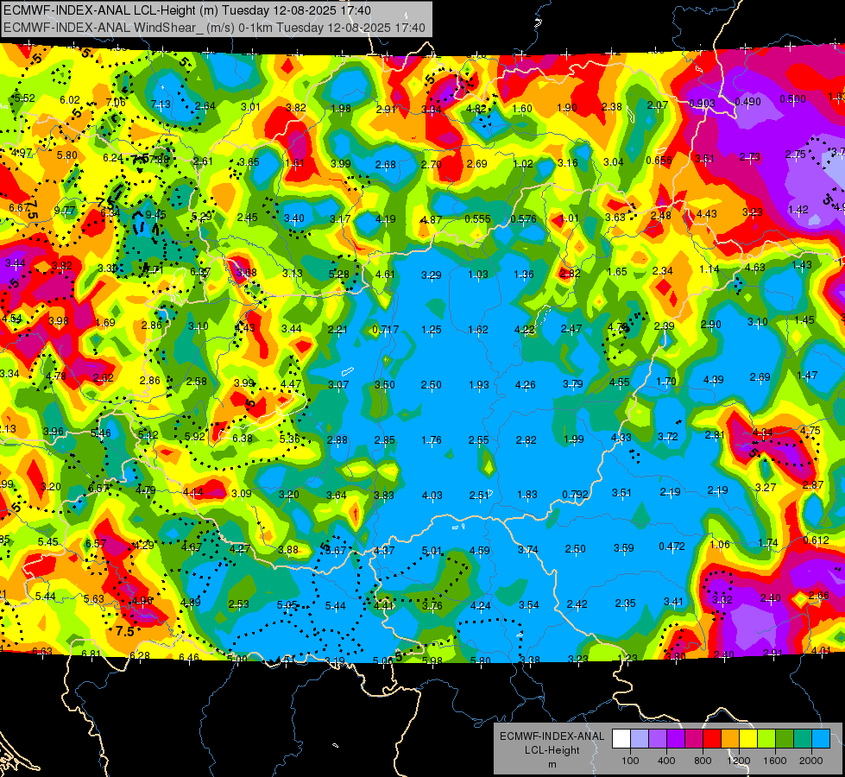Click the wind shear value 4.03
The height and width of the screenshot is (777, 845).
[432, 495]
